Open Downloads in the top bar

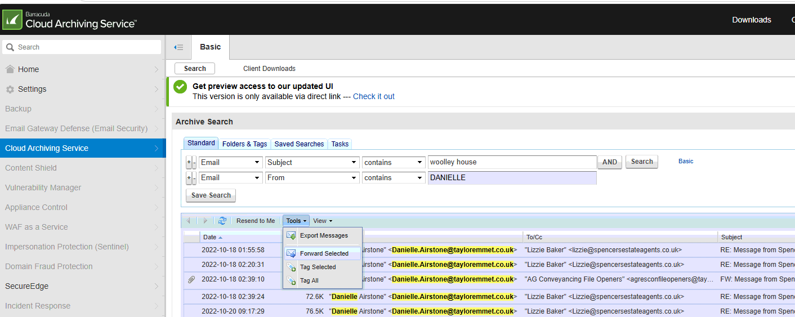(x=752, y=20)
